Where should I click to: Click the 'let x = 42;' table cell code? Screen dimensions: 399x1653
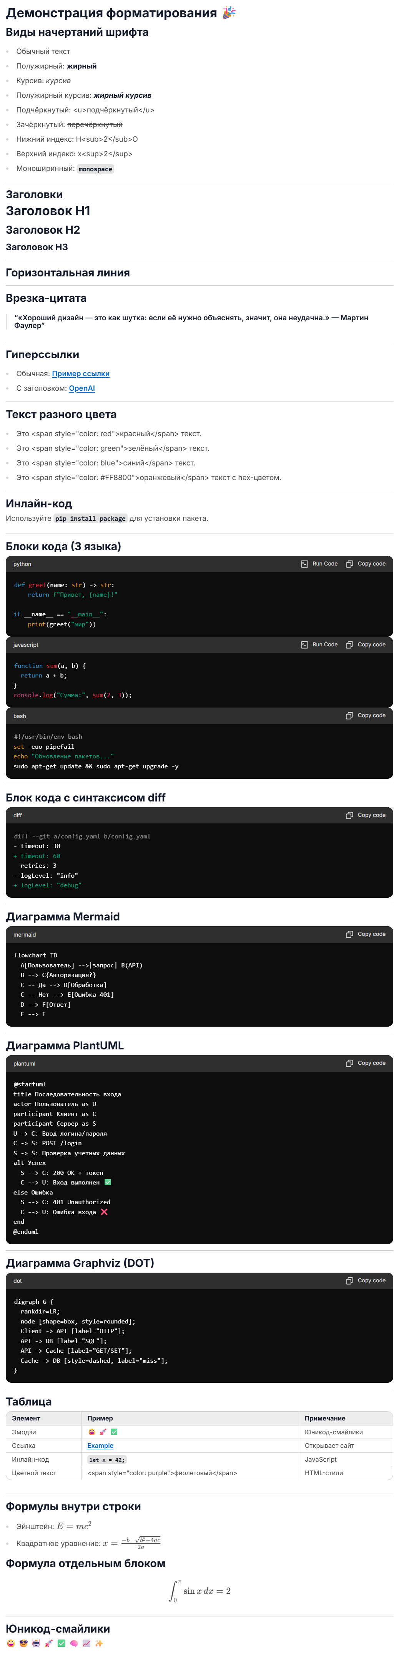pos(107,1460)
